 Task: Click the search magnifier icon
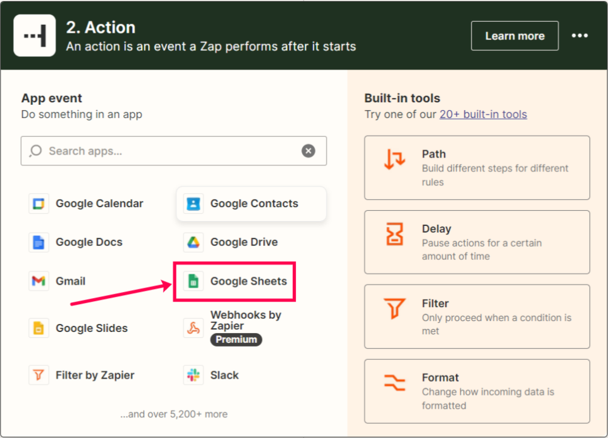pos(36,151)
